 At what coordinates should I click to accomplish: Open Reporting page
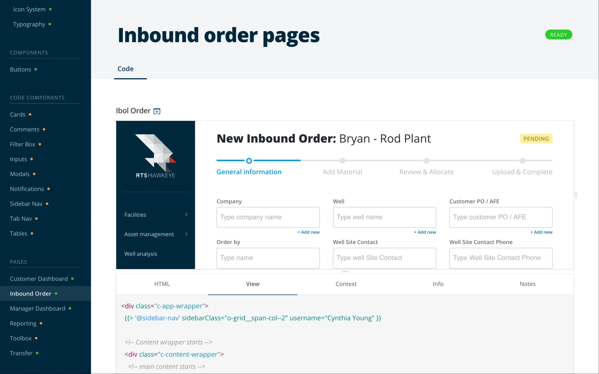(23, 324)
